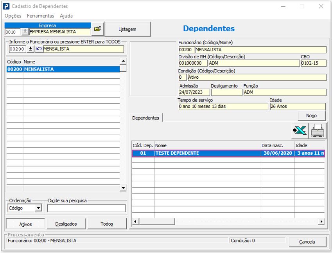
Task: Click the Empresa code lookup arrow
Action: [25, 32]
